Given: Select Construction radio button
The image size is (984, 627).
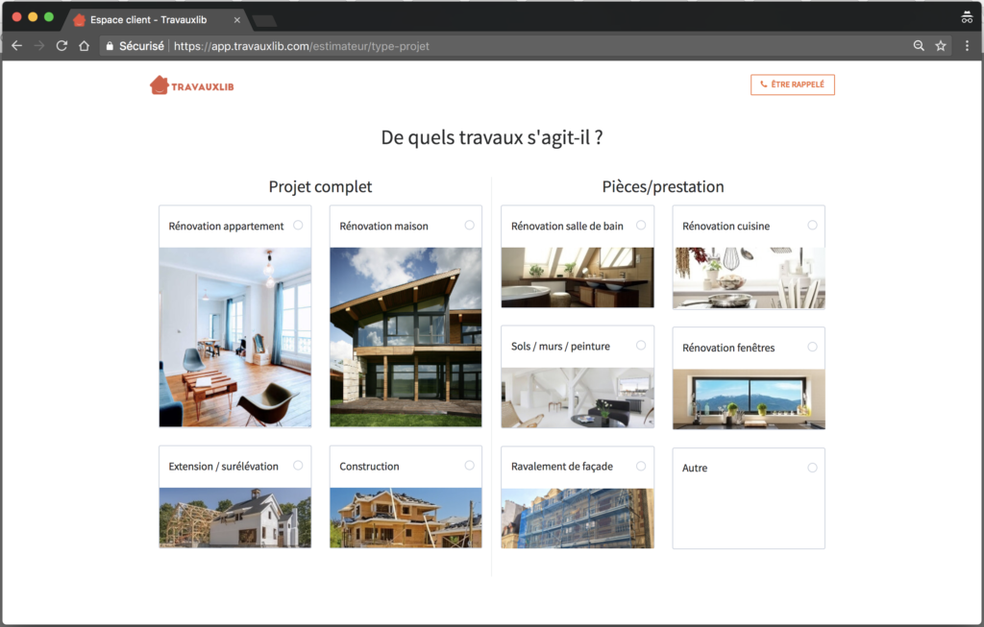Looking at the screenshot, I should 469,466.
